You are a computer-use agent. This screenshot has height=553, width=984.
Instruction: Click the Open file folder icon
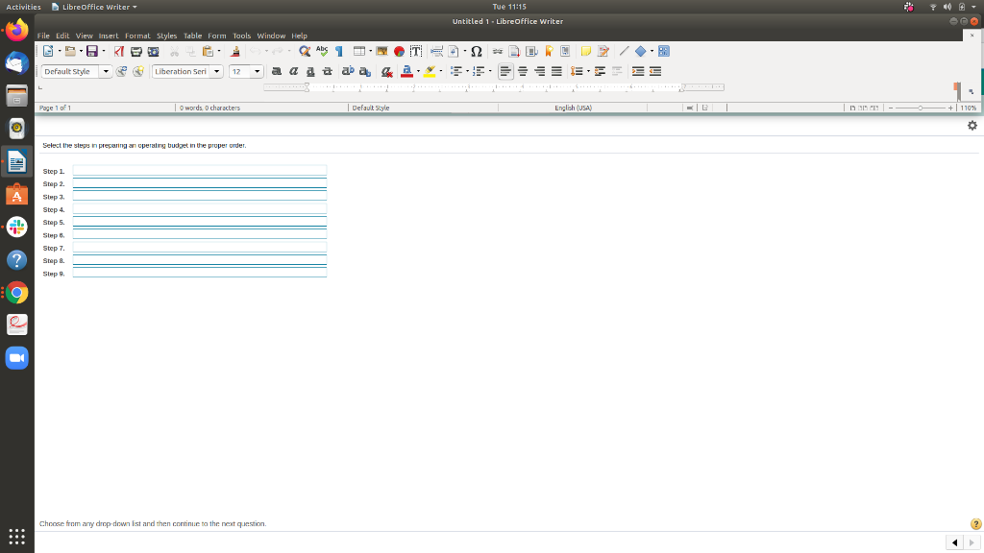click(x=70, y=52)
